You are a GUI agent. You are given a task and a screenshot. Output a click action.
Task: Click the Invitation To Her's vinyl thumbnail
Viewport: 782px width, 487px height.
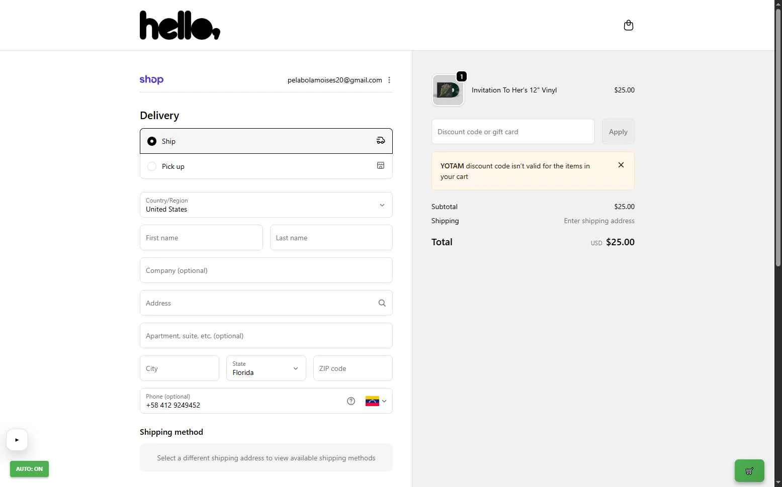pyautogui.click(x=448, y=90)
